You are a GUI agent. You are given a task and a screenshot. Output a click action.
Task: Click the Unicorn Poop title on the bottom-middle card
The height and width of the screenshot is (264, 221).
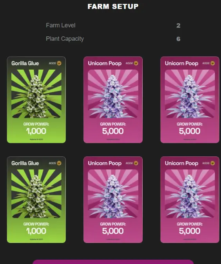click(x=105, y=163)
